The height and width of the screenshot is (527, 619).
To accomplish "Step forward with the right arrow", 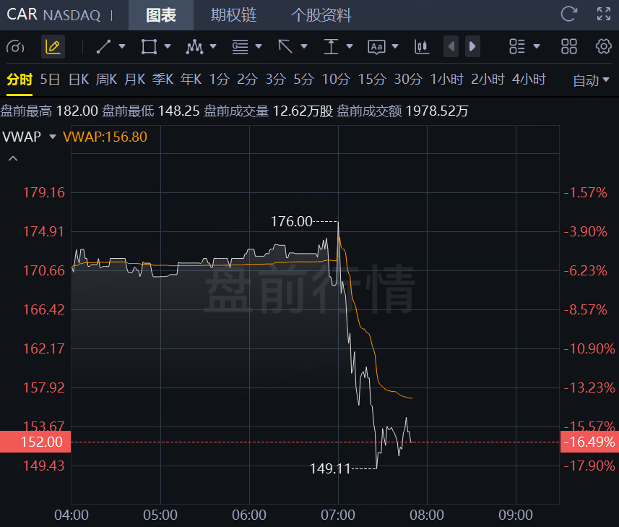I will click(x=472, y=46).
